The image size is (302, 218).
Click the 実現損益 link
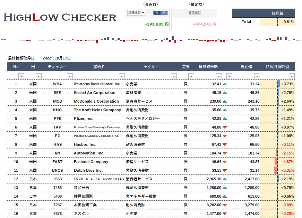195,13
